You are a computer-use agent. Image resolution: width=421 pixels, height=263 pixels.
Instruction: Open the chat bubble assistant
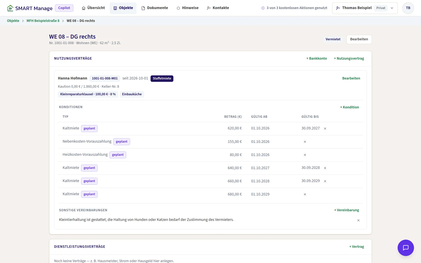(406, 248)
